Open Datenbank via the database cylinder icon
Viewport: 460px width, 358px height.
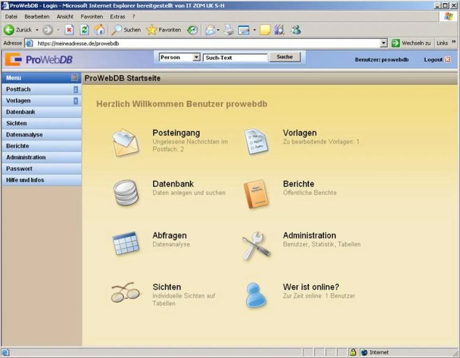[125, 192]
